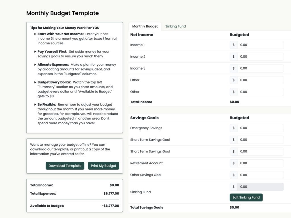
Task: Click the dollar icon in Retirement Account row
Action: click(x=234, y=163)
